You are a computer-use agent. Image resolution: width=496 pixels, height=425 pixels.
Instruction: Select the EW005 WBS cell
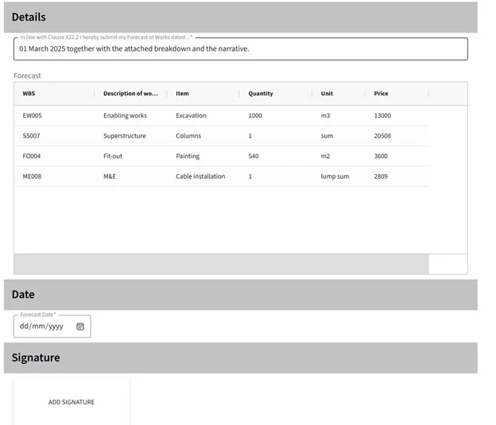pos(32,116)
